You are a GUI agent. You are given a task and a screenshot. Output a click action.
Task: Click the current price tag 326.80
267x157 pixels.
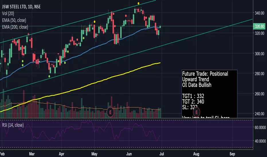click(259, 27)
